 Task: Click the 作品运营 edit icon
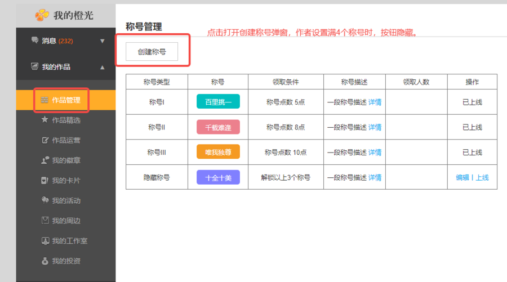pos(45,140)
